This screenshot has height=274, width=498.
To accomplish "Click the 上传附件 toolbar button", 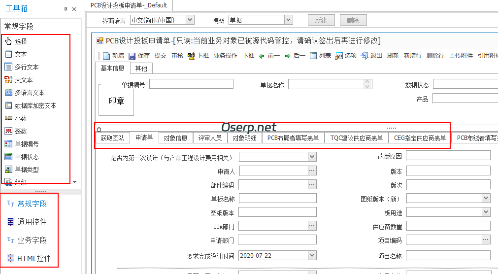I will tap(461, 56).
